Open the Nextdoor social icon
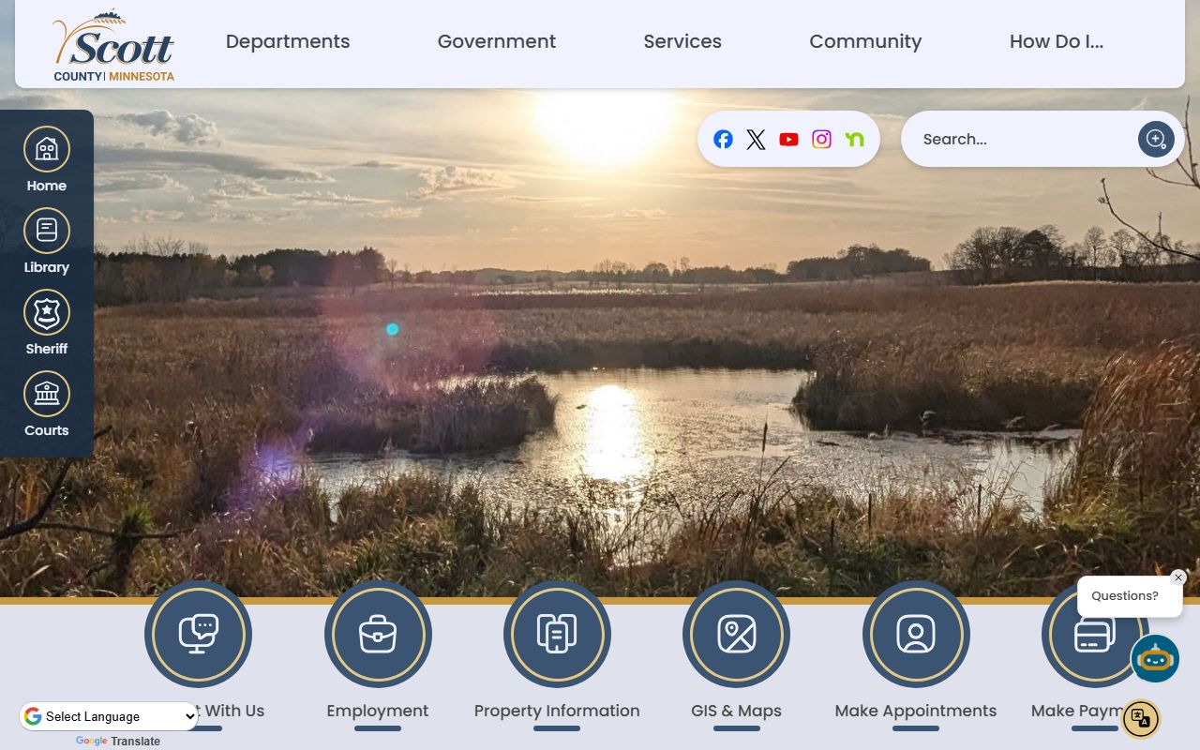 point(854,139)
